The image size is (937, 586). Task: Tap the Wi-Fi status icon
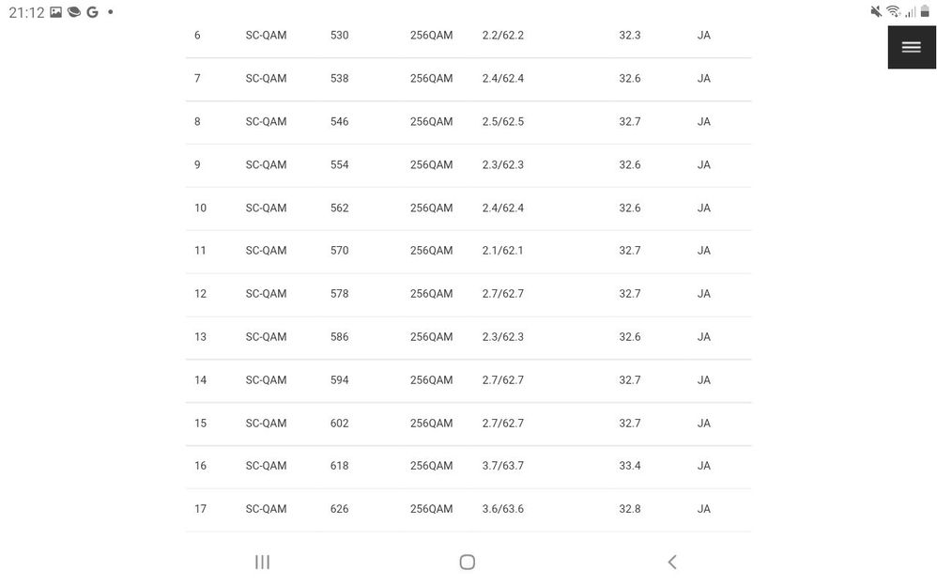tap(893, 11)
